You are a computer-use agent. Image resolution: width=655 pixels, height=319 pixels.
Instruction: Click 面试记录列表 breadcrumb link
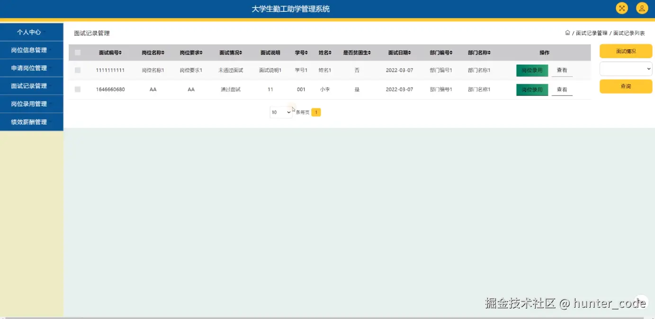629,33
